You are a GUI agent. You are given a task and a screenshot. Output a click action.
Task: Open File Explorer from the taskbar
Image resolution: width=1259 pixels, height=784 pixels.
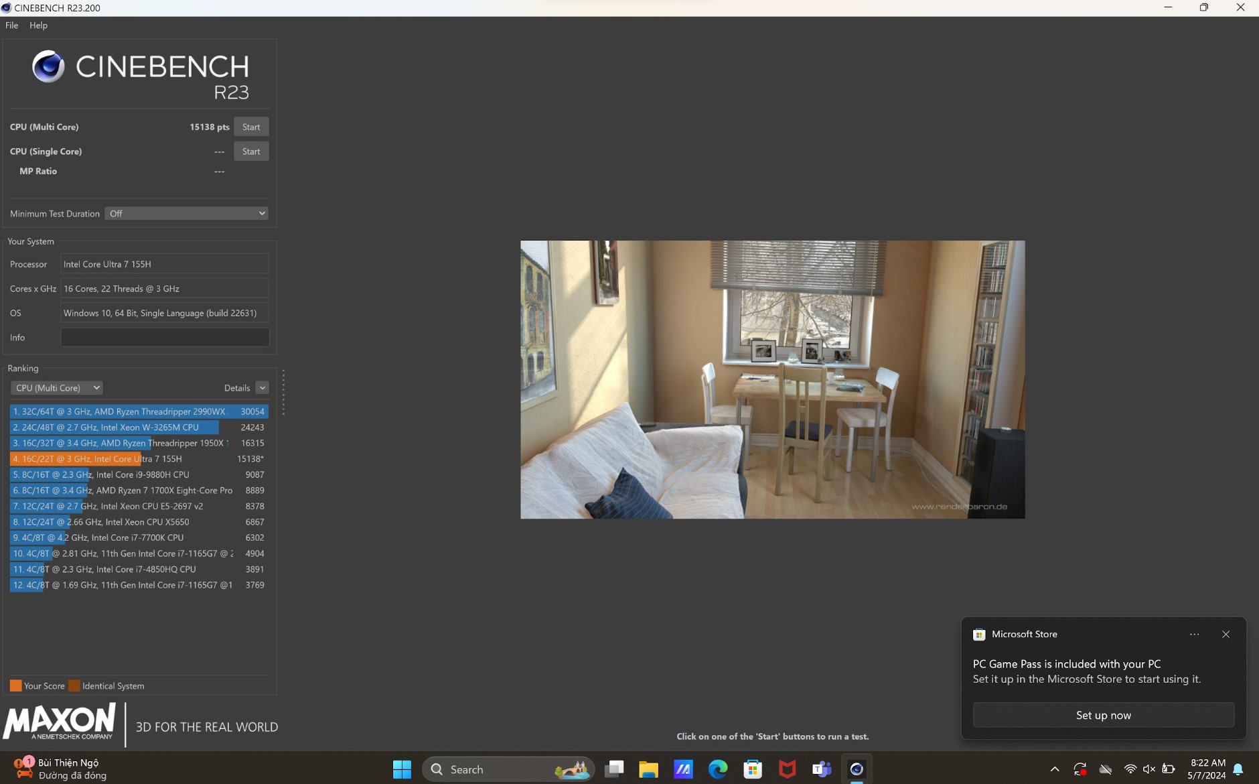pyautogui.click(x=648, y=769)
